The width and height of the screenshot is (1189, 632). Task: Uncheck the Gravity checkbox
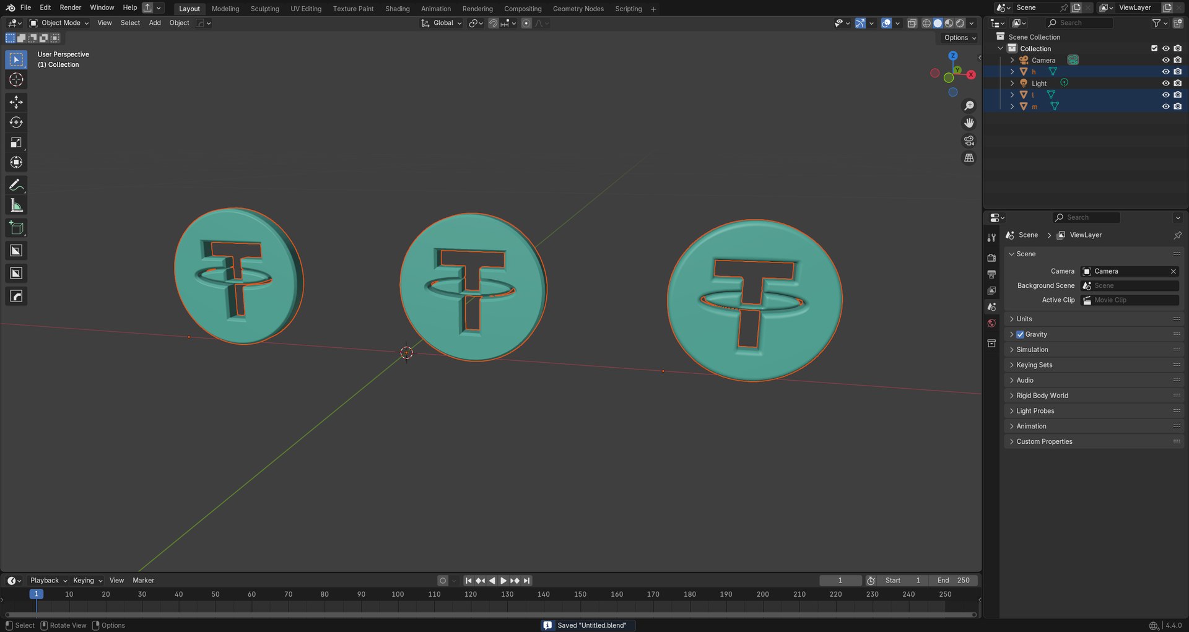[1020, 334]
